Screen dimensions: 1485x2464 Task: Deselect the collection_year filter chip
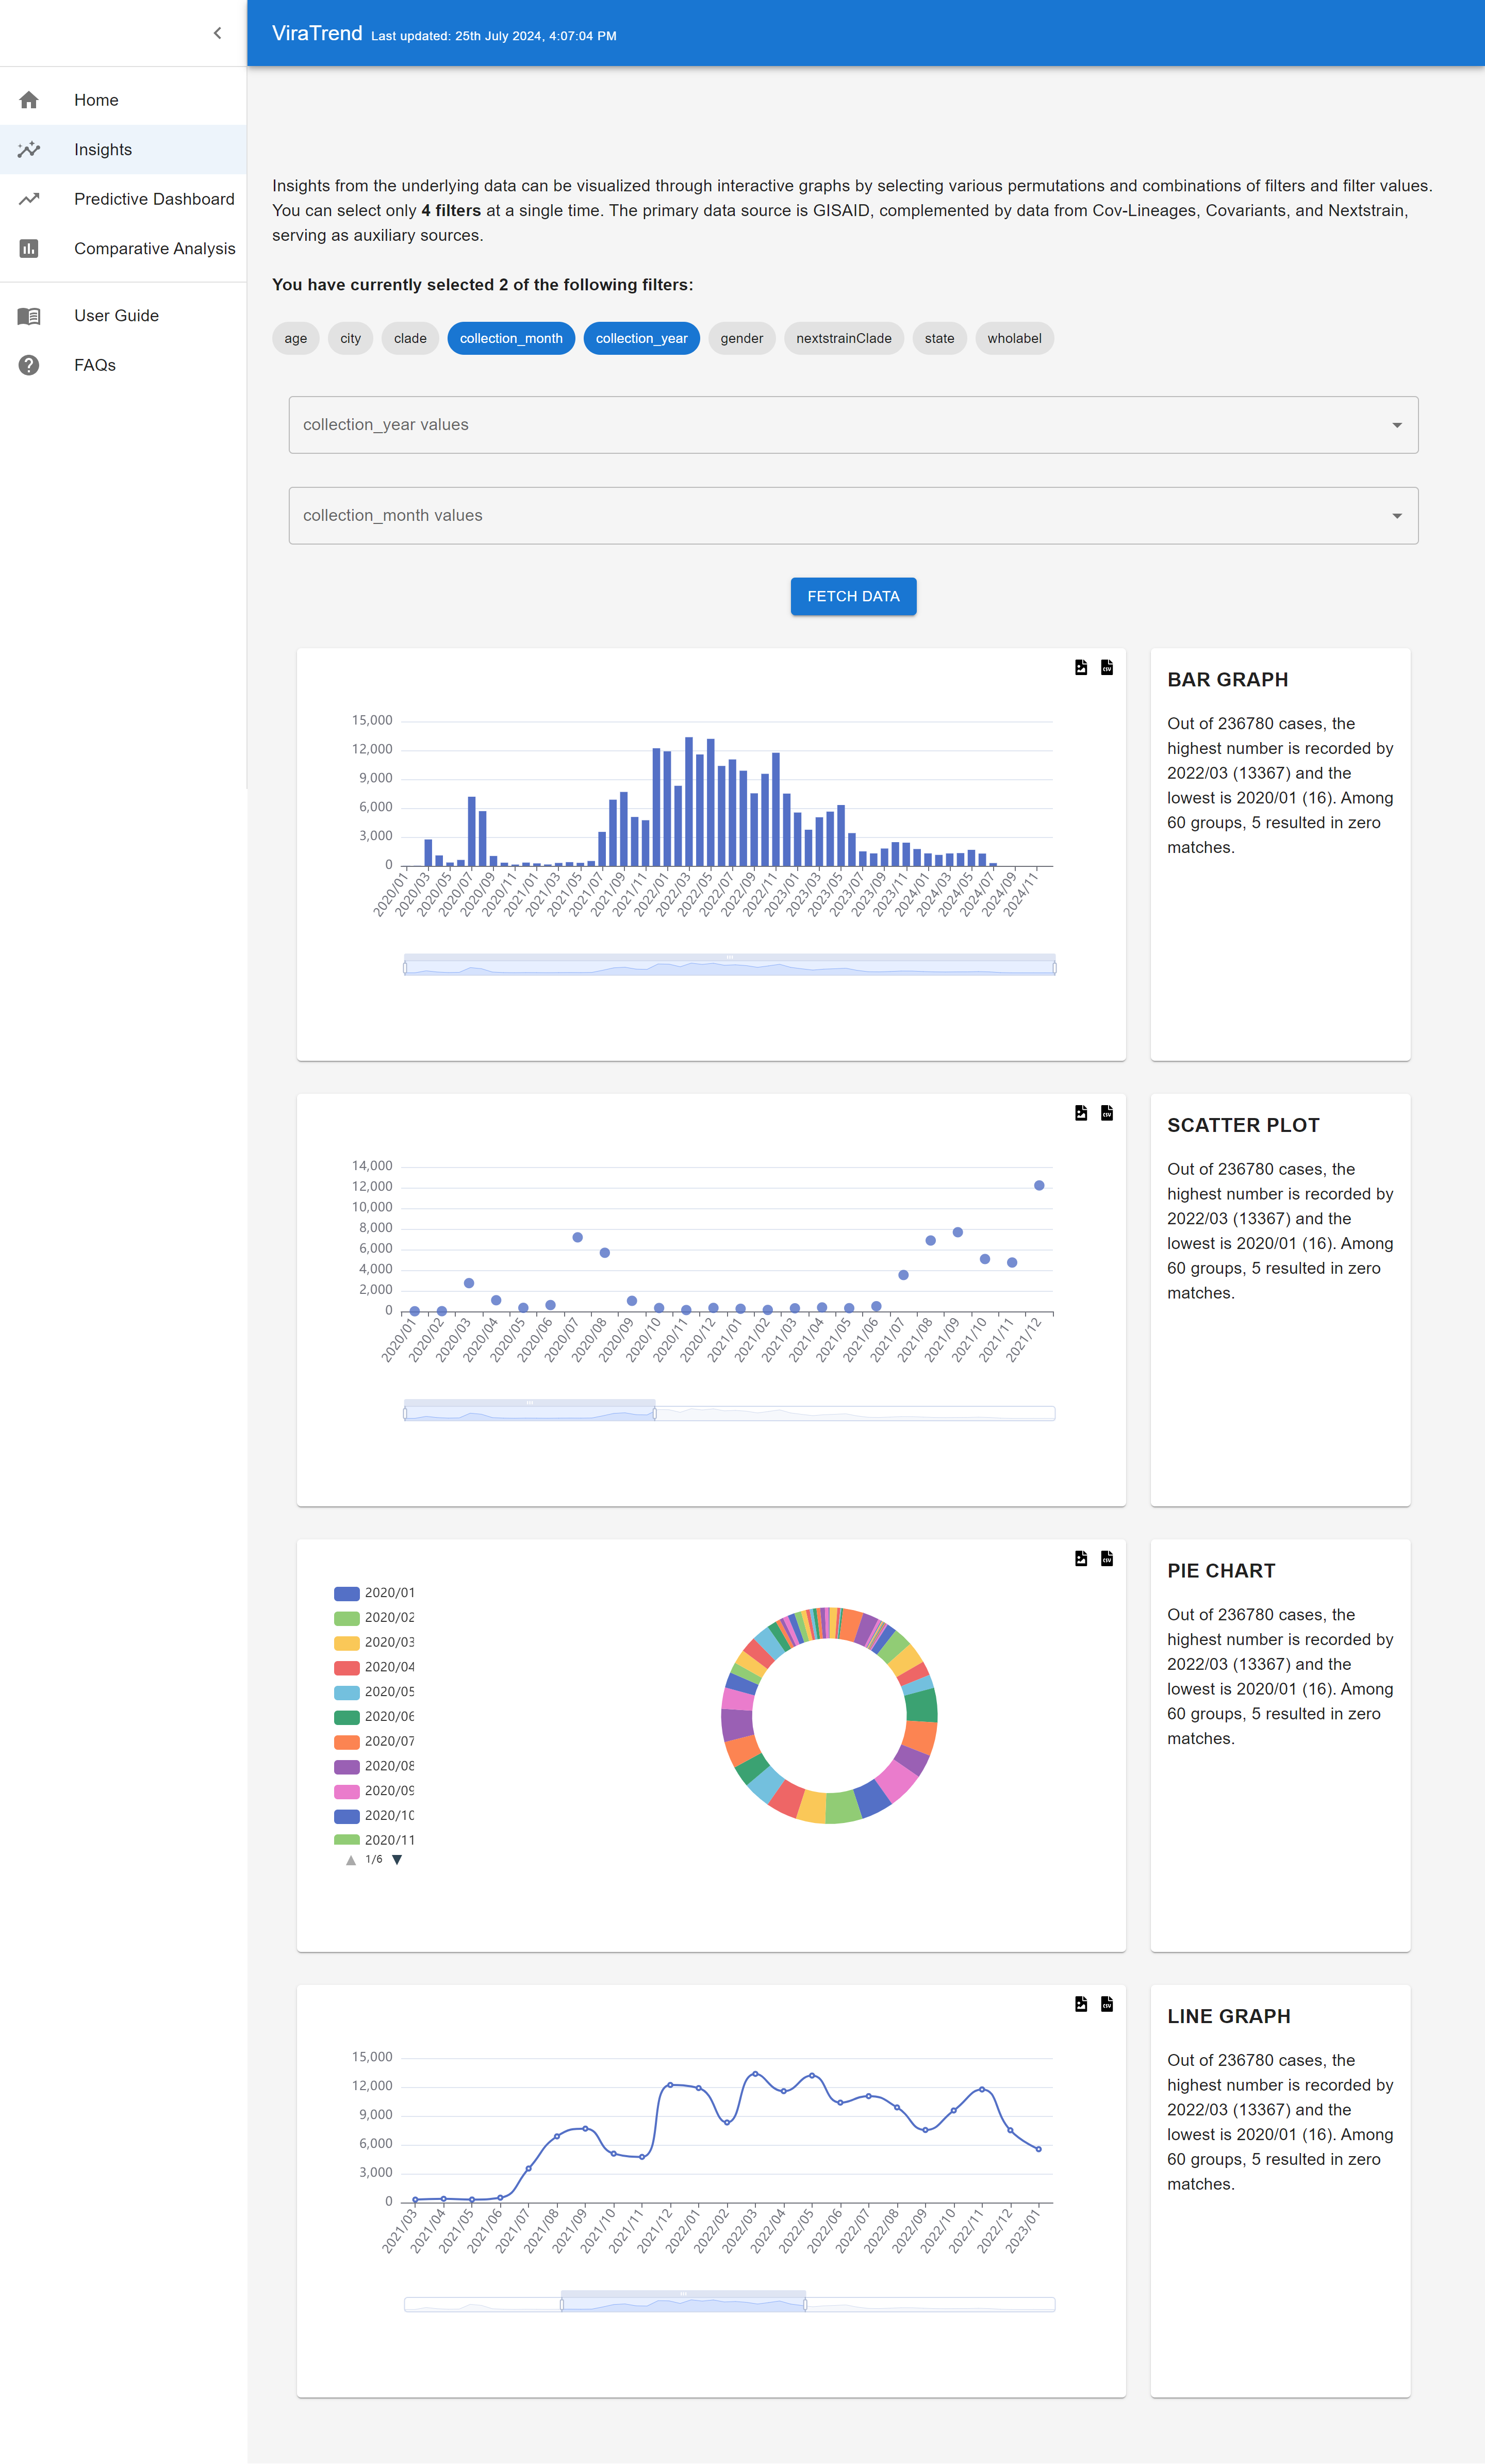[641, 338]
